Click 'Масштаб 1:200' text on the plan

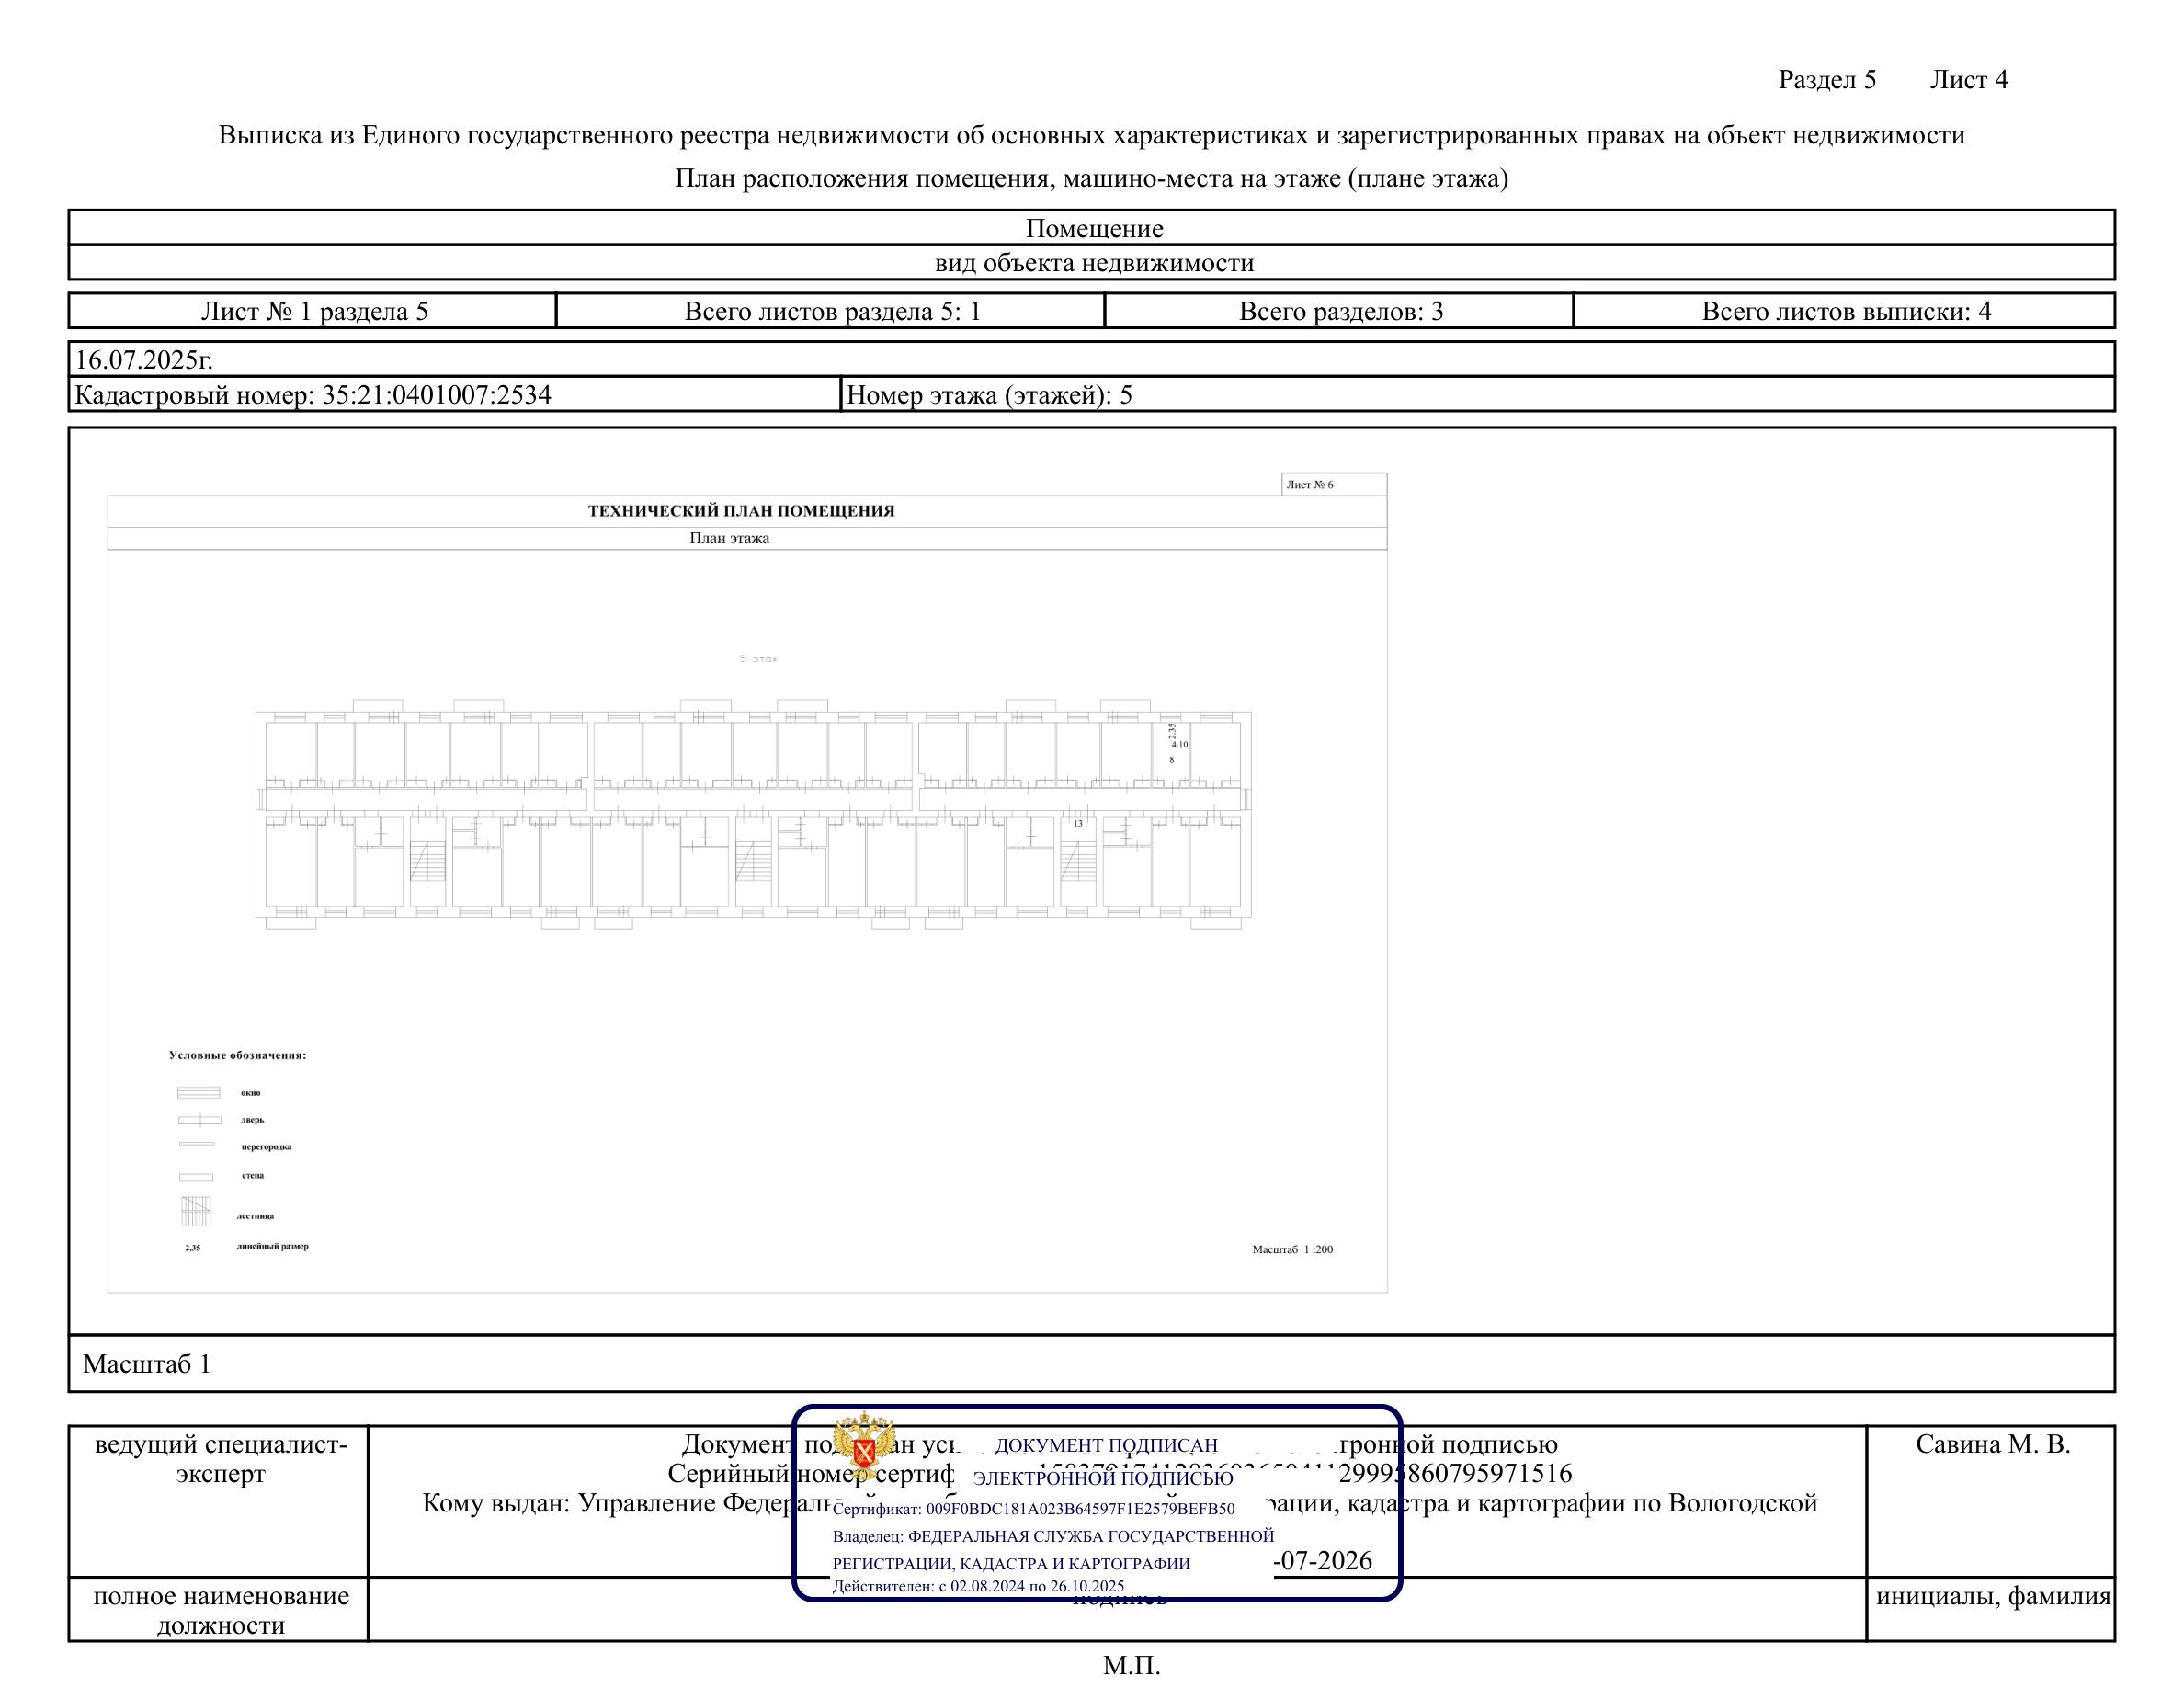coord(1292,1250)
